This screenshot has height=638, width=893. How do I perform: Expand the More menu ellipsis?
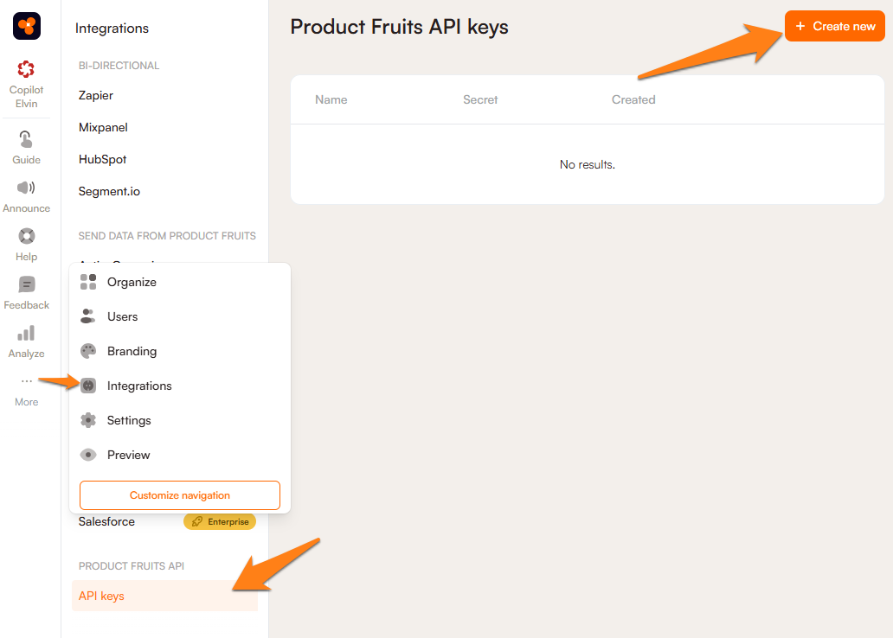26,381
